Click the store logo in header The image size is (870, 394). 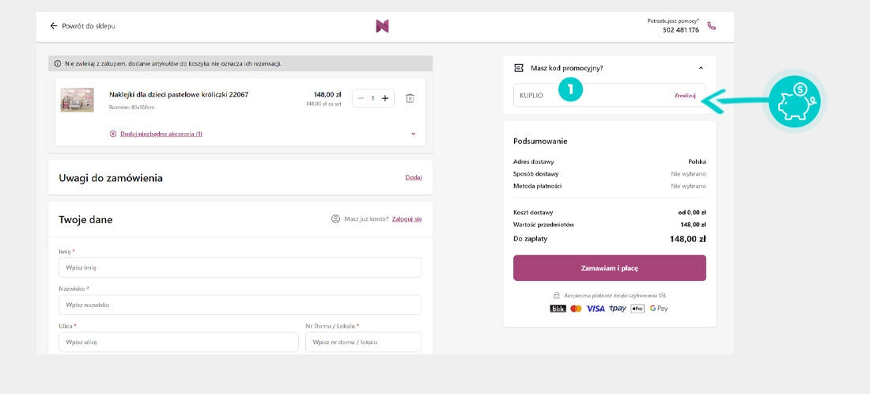point(382,26)
